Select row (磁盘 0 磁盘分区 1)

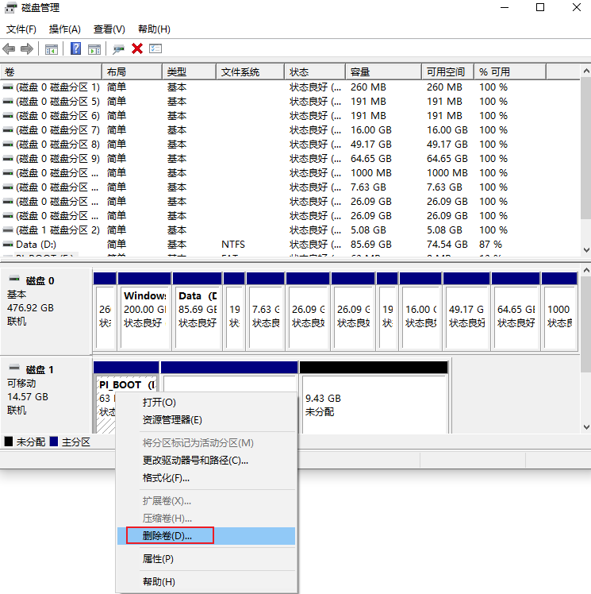[x=290, y=87]
